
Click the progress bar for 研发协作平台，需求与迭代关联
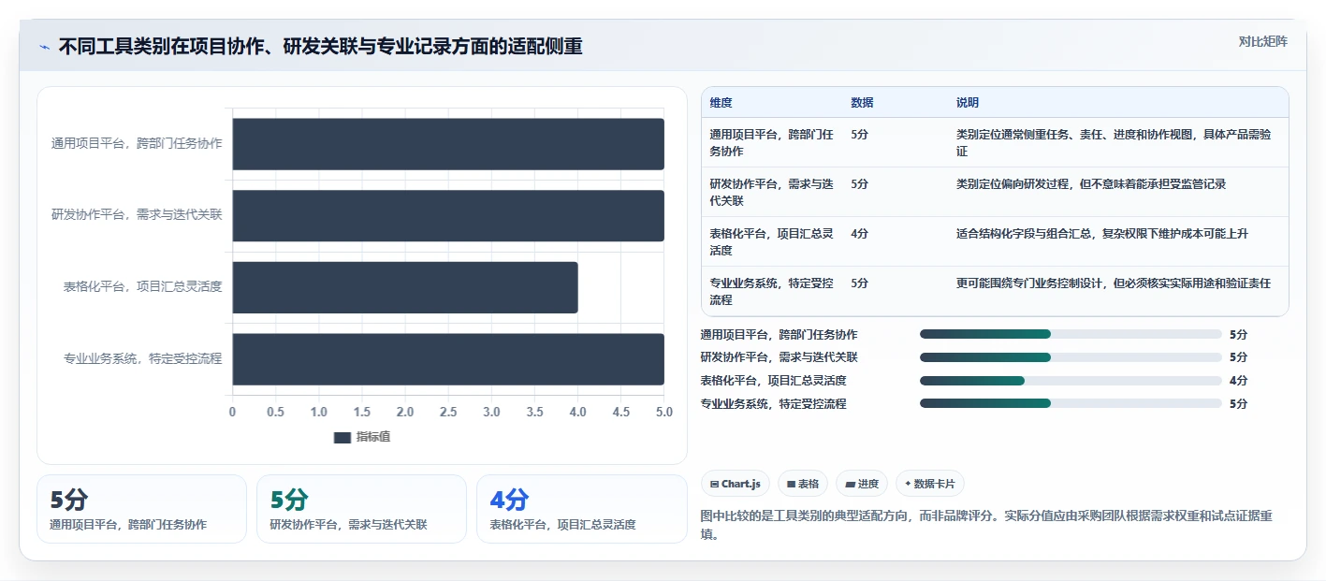[1071, 357]
